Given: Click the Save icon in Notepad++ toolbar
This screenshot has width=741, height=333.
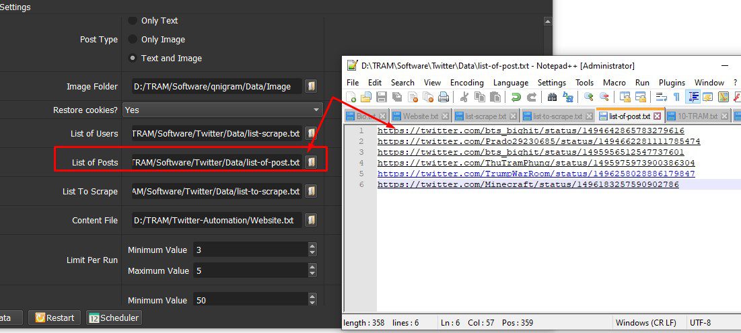Looking at the screenshot, I should (x=382, y=98).
